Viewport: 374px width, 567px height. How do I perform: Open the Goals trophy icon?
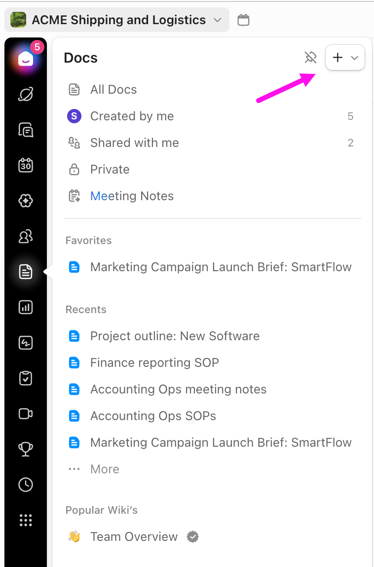(x=26, y=449)
